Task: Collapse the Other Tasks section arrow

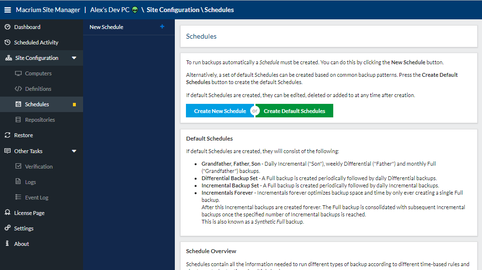Action: click(x=74, y=151)
